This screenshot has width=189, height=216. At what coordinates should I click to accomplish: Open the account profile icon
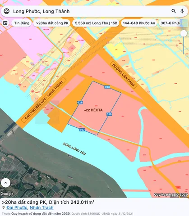pos(7,11)
